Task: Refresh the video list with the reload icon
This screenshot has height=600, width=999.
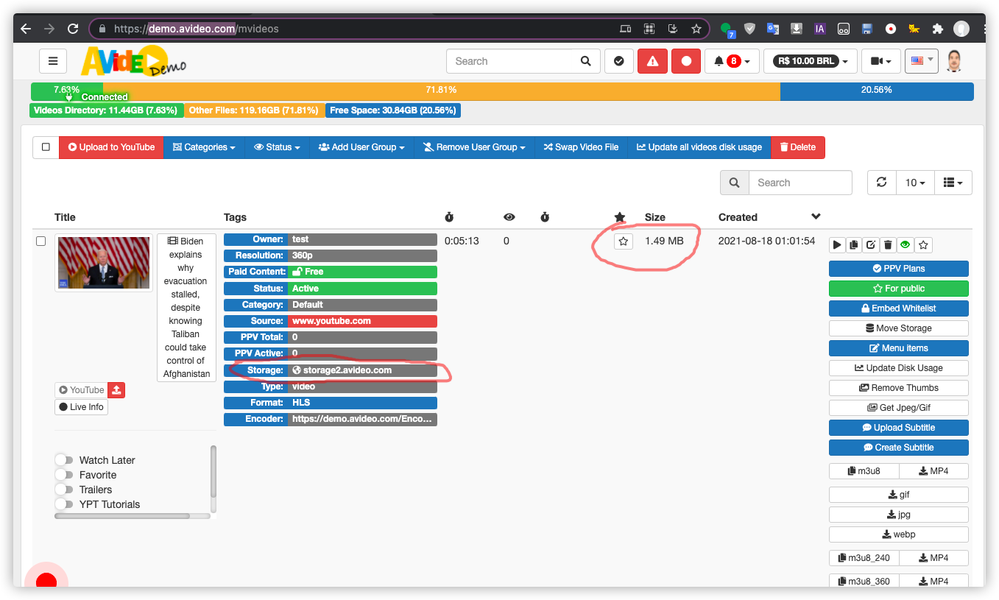Action: point(881,182)
